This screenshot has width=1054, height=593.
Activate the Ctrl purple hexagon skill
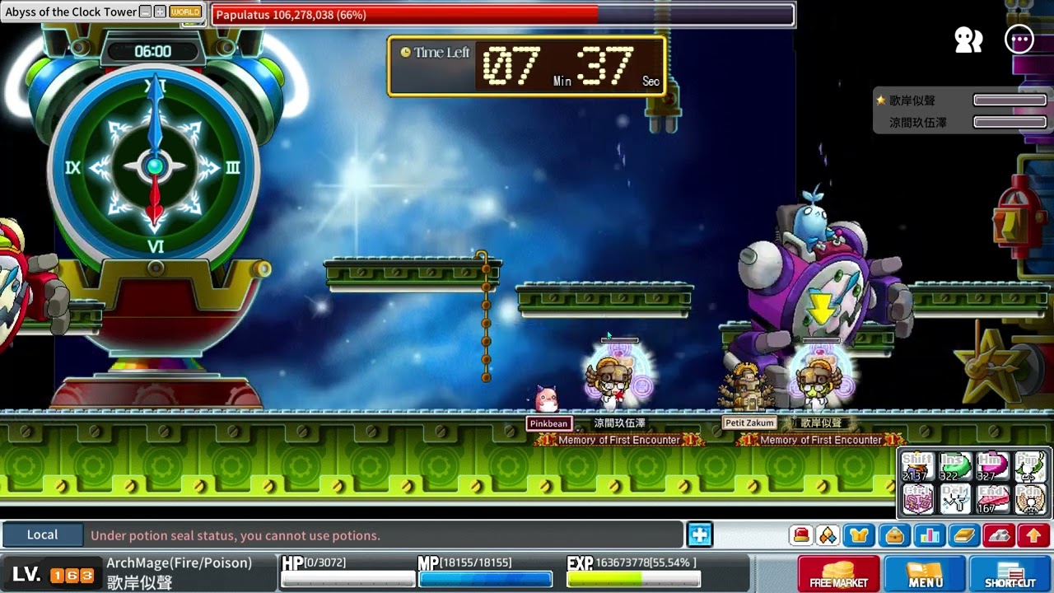917,499
